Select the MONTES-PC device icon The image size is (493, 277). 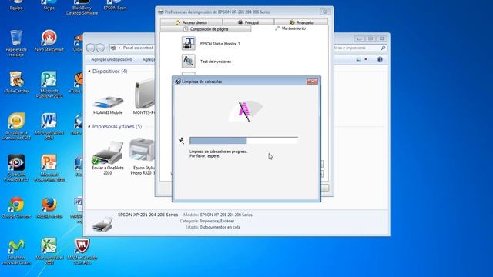(144, 97)
